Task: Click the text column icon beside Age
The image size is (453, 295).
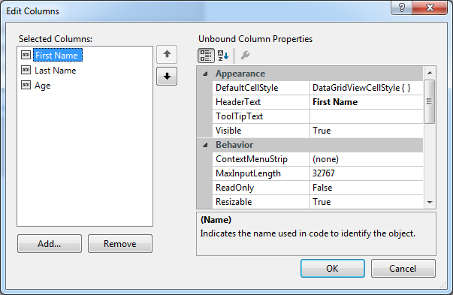Action: coord(26,85)
